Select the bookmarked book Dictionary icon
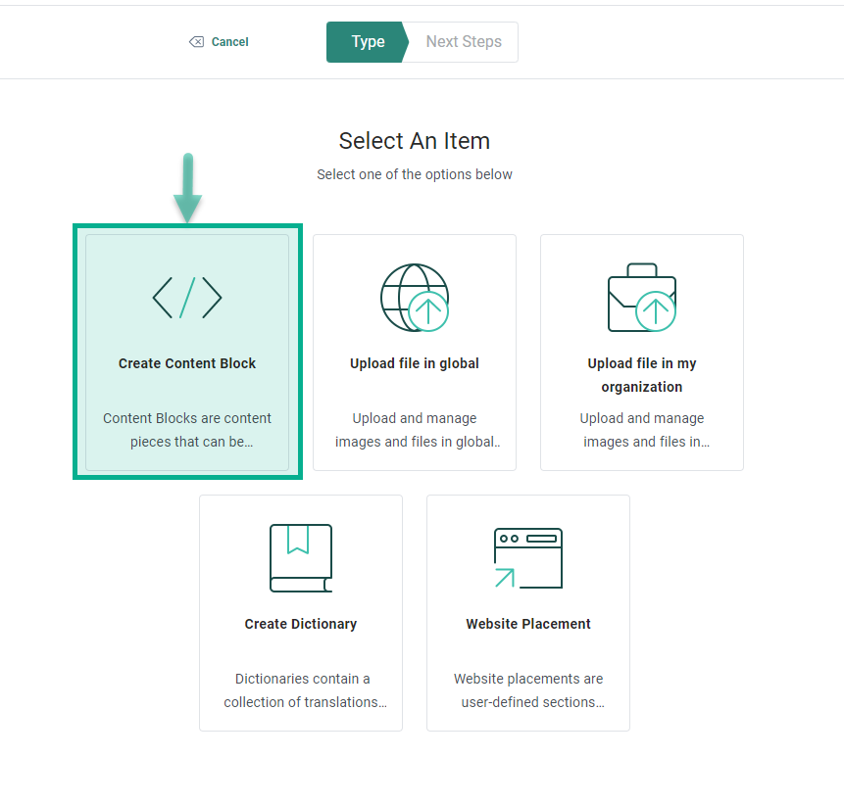The image size is (844, 805). pos(301,558)
